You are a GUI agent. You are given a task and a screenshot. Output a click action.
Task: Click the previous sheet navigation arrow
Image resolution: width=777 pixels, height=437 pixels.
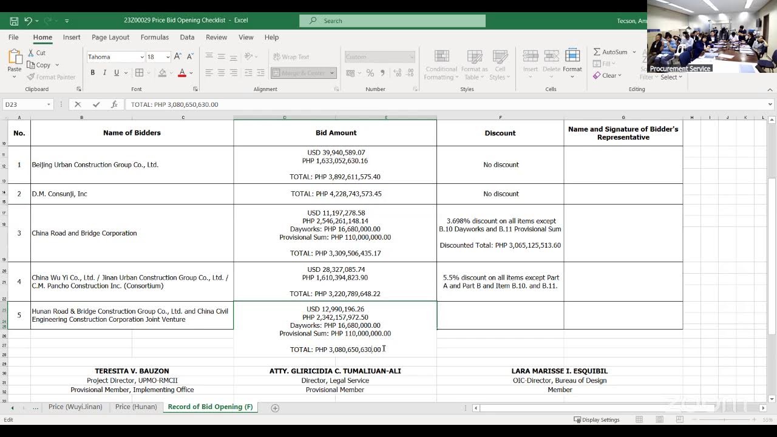coord(12,408)
